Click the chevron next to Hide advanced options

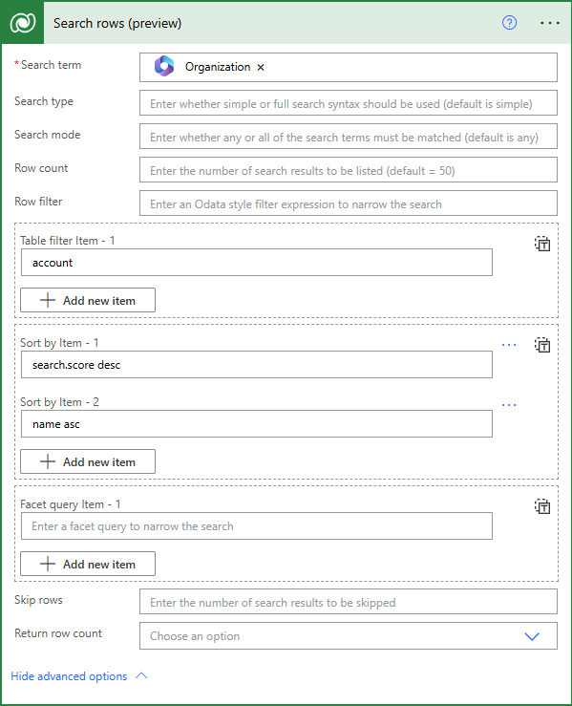coord(141,675)
